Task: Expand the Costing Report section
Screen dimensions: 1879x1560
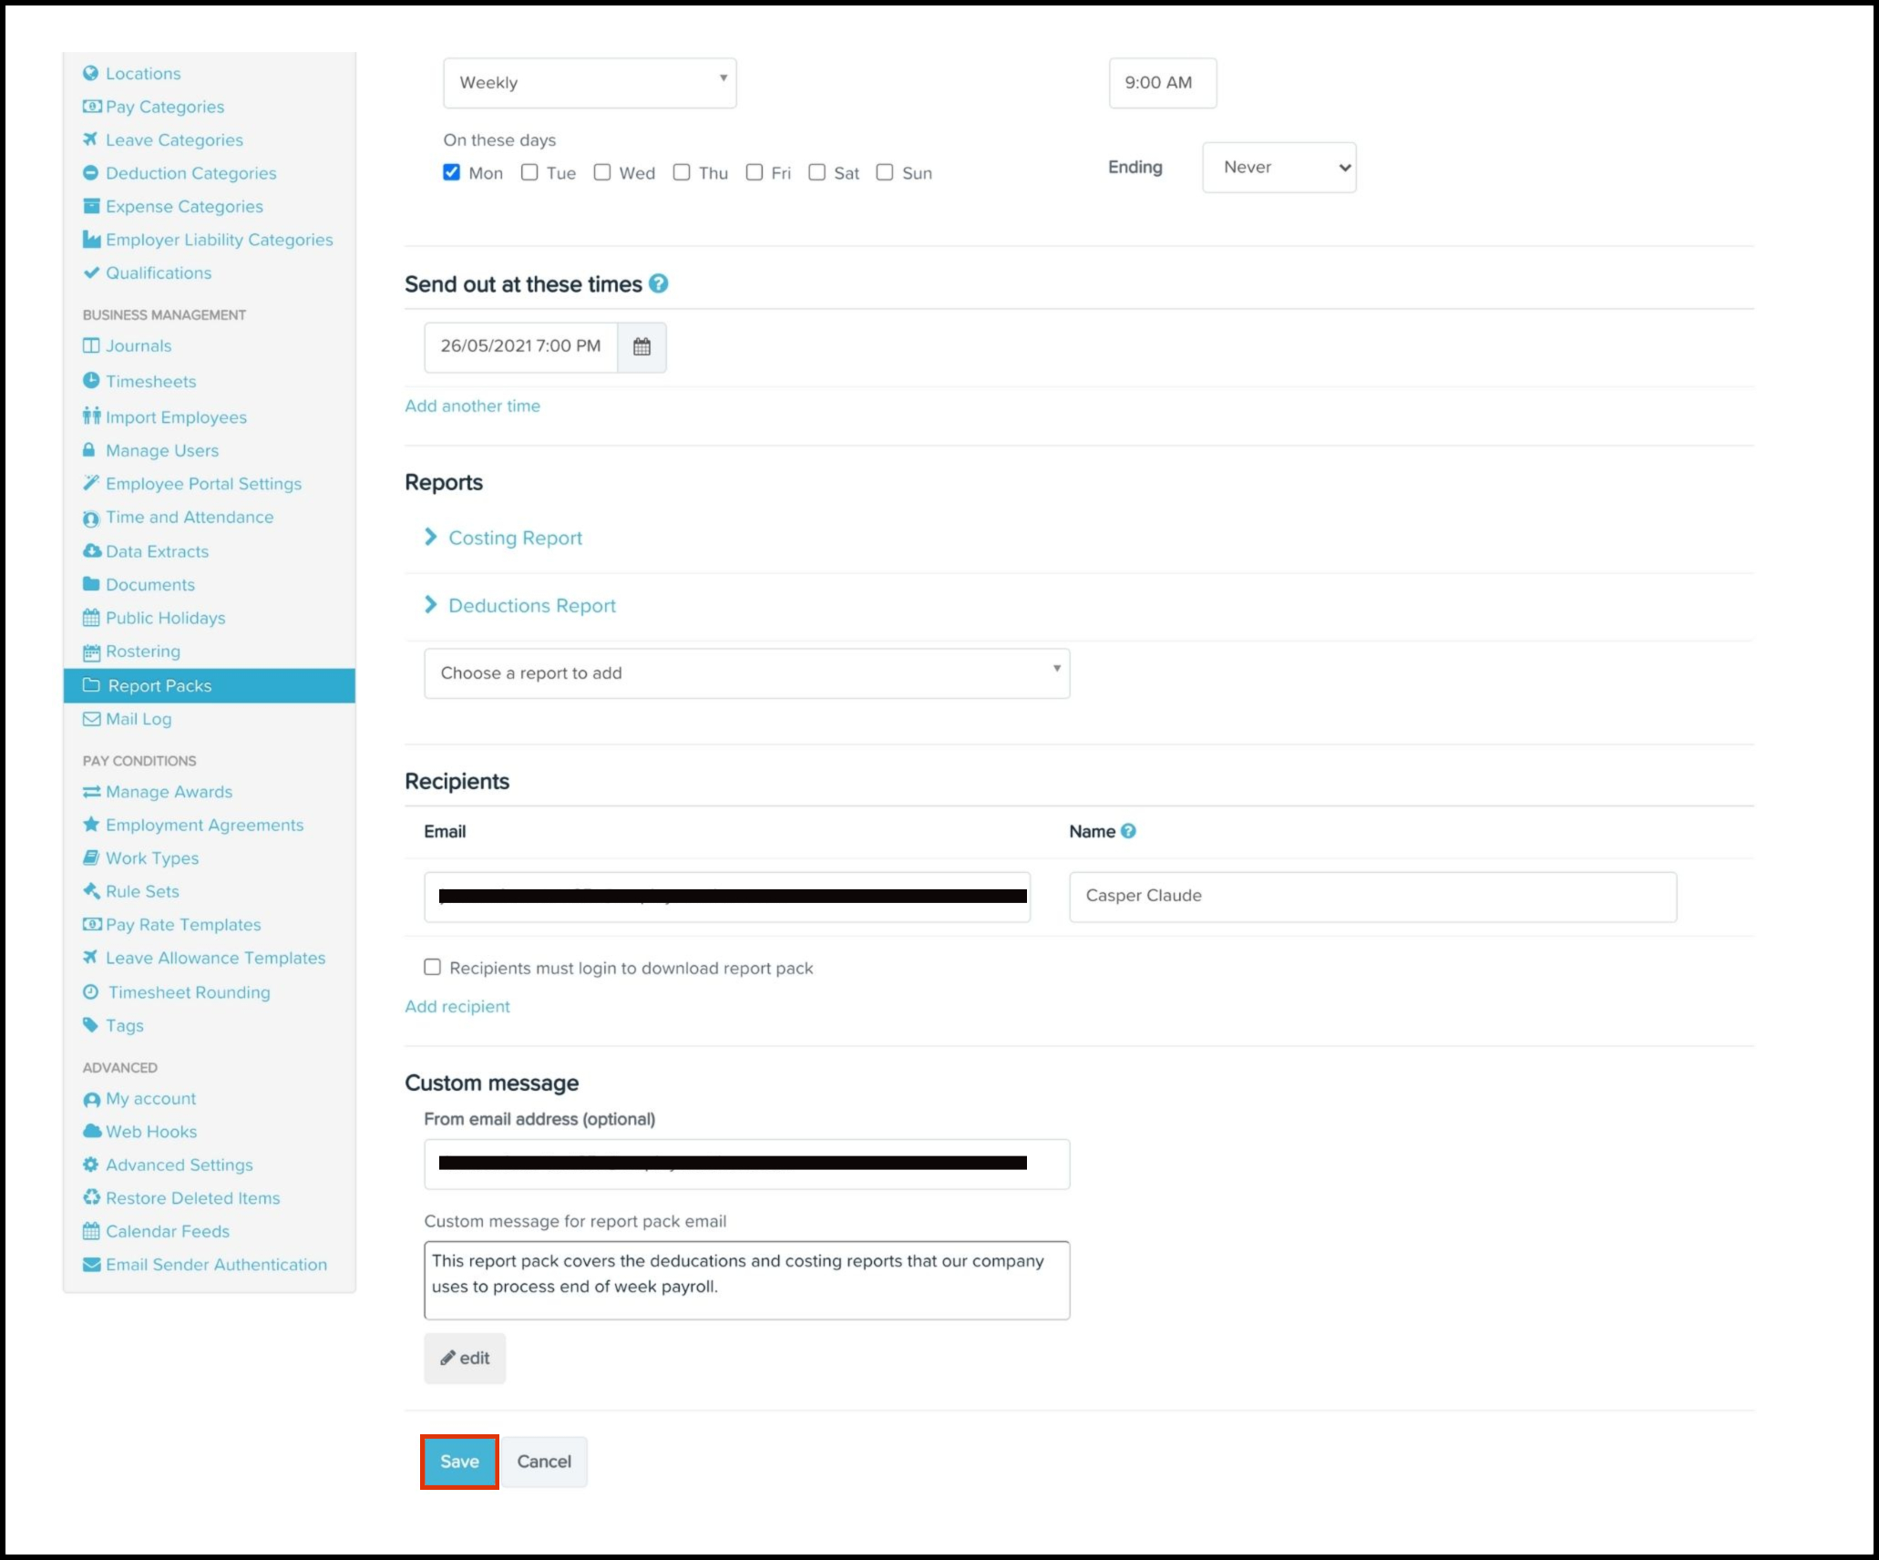Action: pyautogui.click(x=515, y=538)
